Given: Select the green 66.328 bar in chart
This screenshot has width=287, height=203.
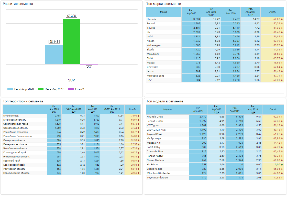Looking at the screenshot, I should pos(71,41).
